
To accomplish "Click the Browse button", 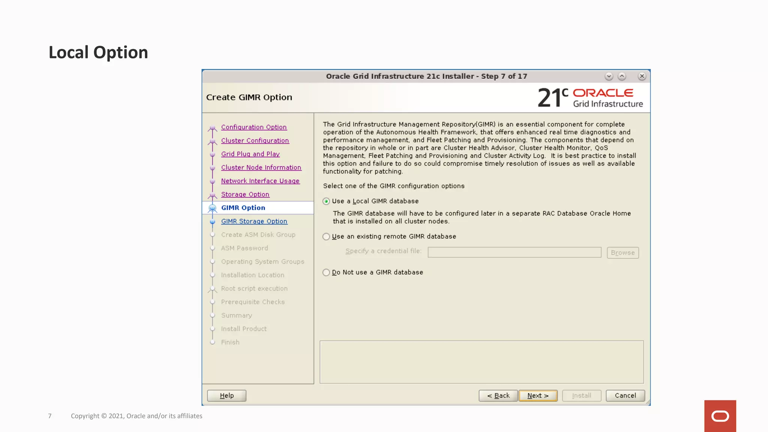I will [x=622, y=253].
